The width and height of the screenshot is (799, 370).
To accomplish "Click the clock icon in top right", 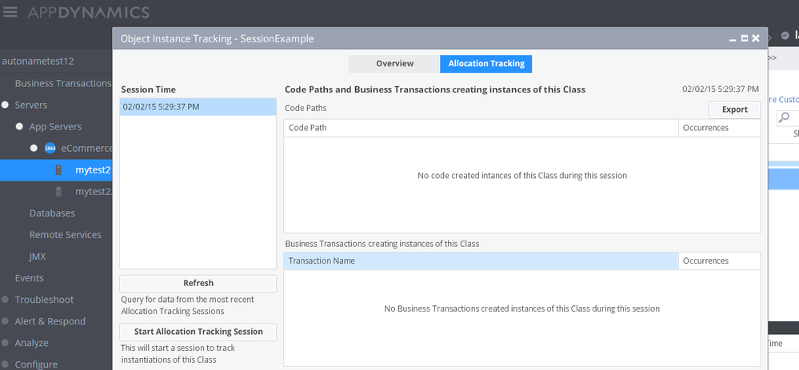I will point(785,35).
